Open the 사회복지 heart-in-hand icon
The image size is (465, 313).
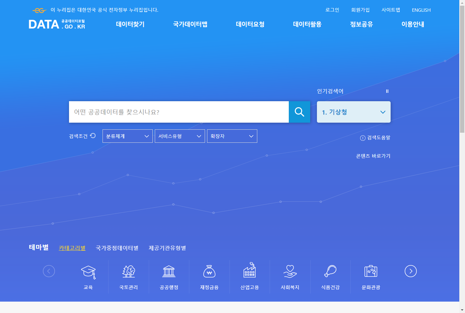click(x=290, y=272)
